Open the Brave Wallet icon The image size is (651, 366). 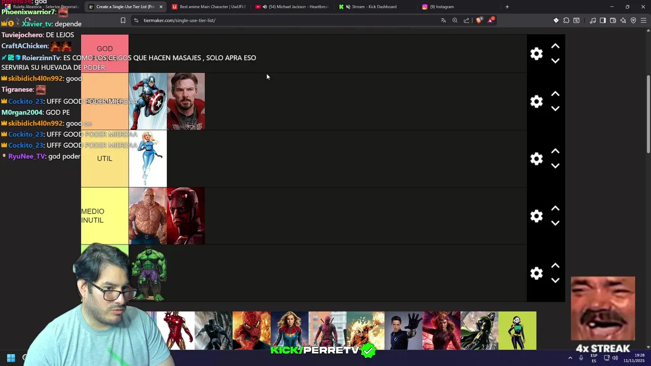[613, 20]
